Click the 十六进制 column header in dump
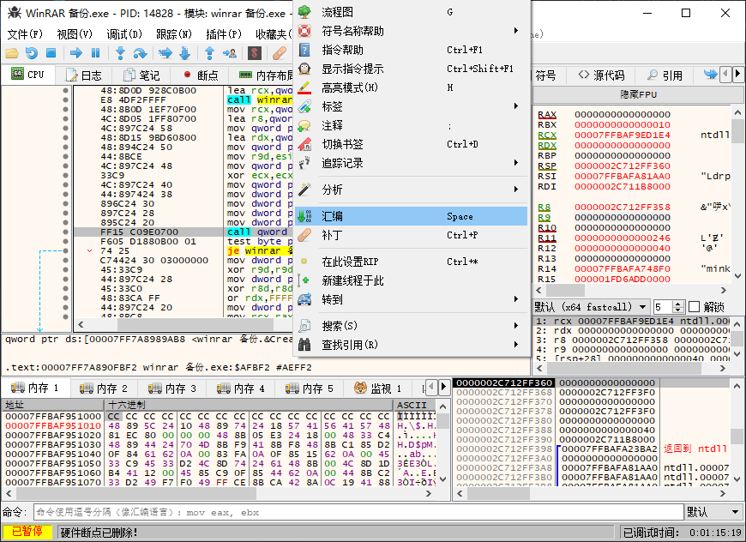This screenshot has height=542, width=746. [x=249, y=405]
